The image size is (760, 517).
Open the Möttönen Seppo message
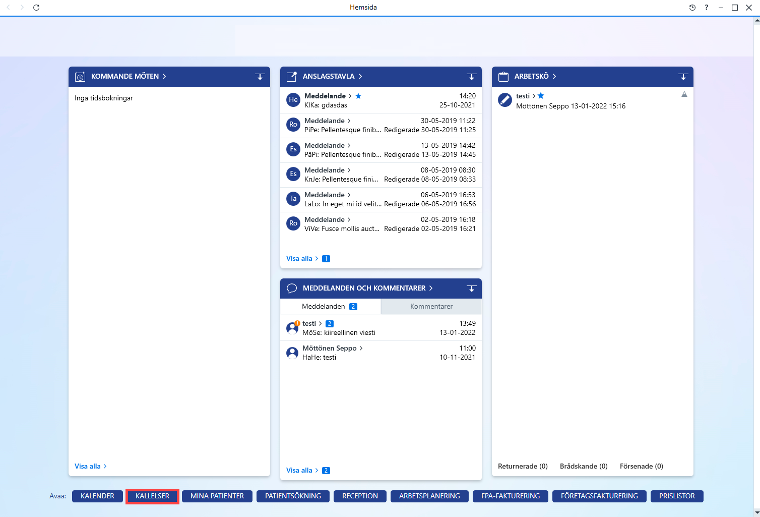click(x=381, y=353)
